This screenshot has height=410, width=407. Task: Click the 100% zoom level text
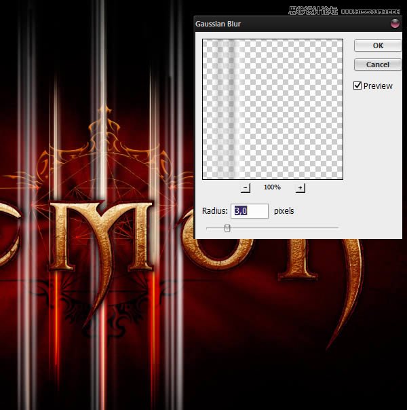click(x=272, y=187)
